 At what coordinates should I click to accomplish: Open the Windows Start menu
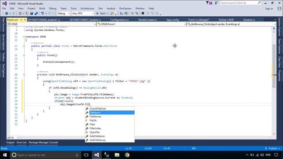5,155
